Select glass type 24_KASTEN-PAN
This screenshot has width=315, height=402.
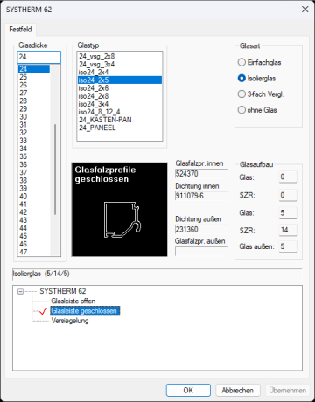pyautogui.click(x=120, y=120)
